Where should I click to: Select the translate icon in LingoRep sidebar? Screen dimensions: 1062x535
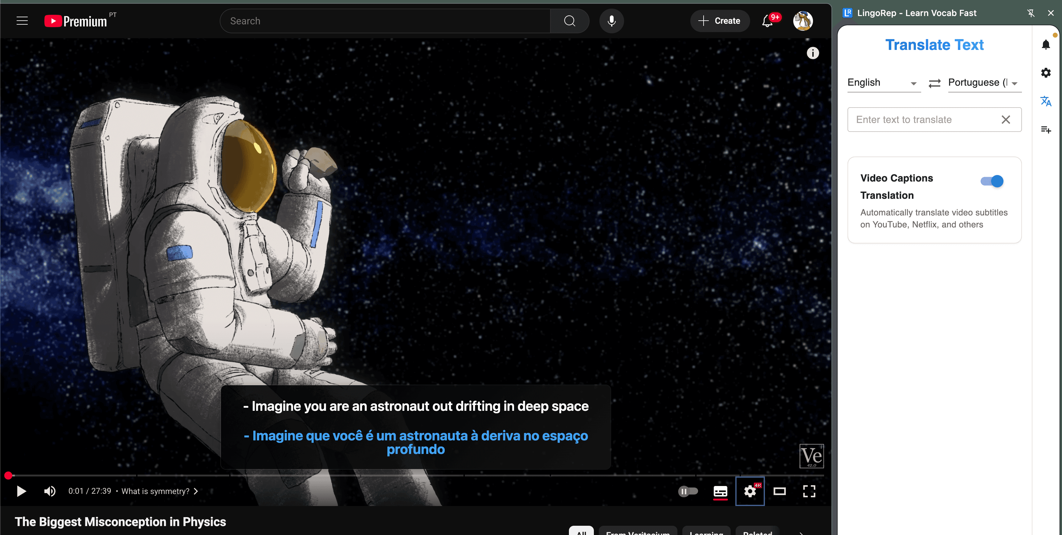(1045, 101)
